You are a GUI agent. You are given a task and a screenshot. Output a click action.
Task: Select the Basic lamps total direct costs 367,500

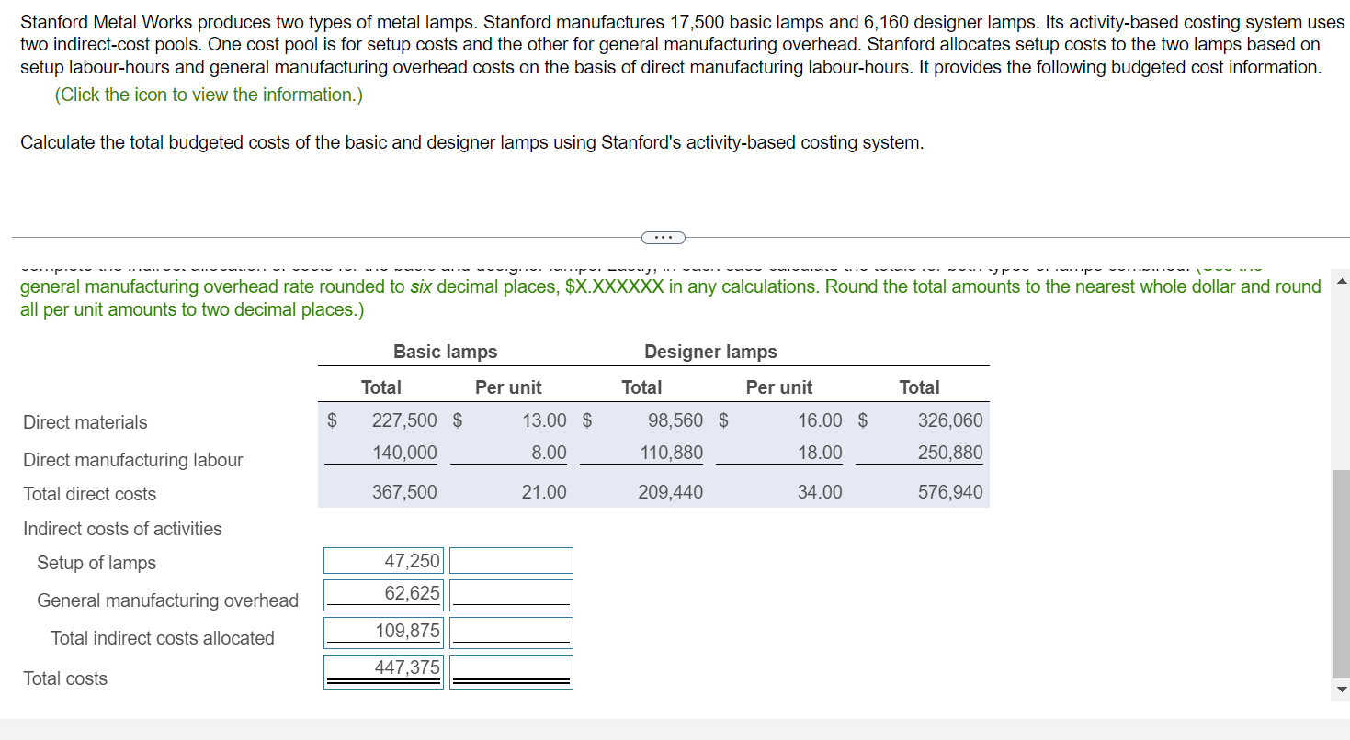[404, 492]
